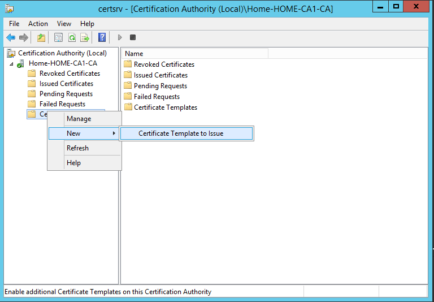Screen dimensions: 434x302
Task: Click the Up one level folder icon
Action: pos(41,37)
